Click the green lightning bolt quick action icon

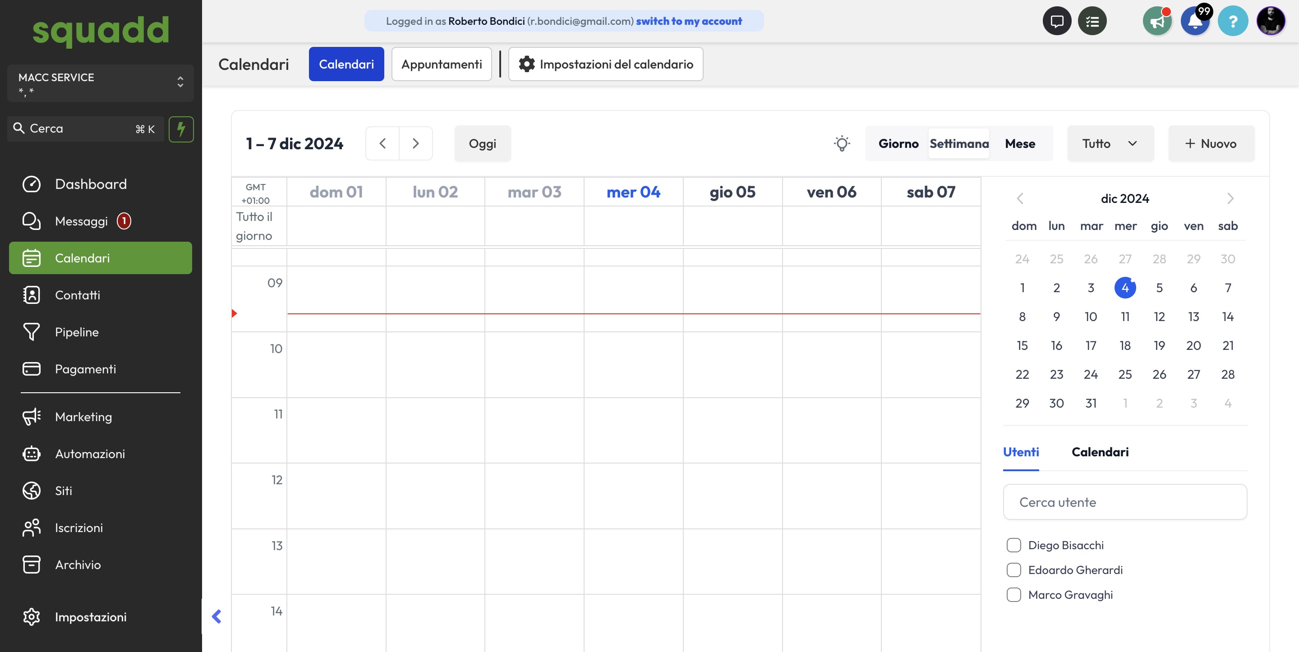181,129
